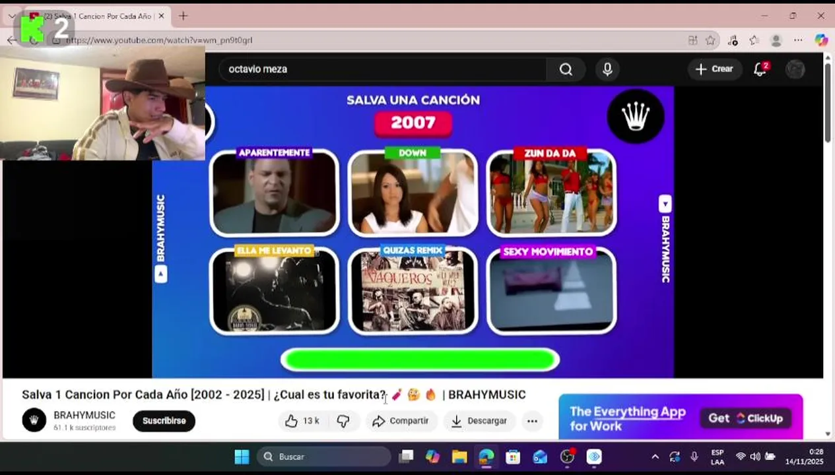
Task: Open the BRAHYMUSIC channel name link
Action: point(84,416)
